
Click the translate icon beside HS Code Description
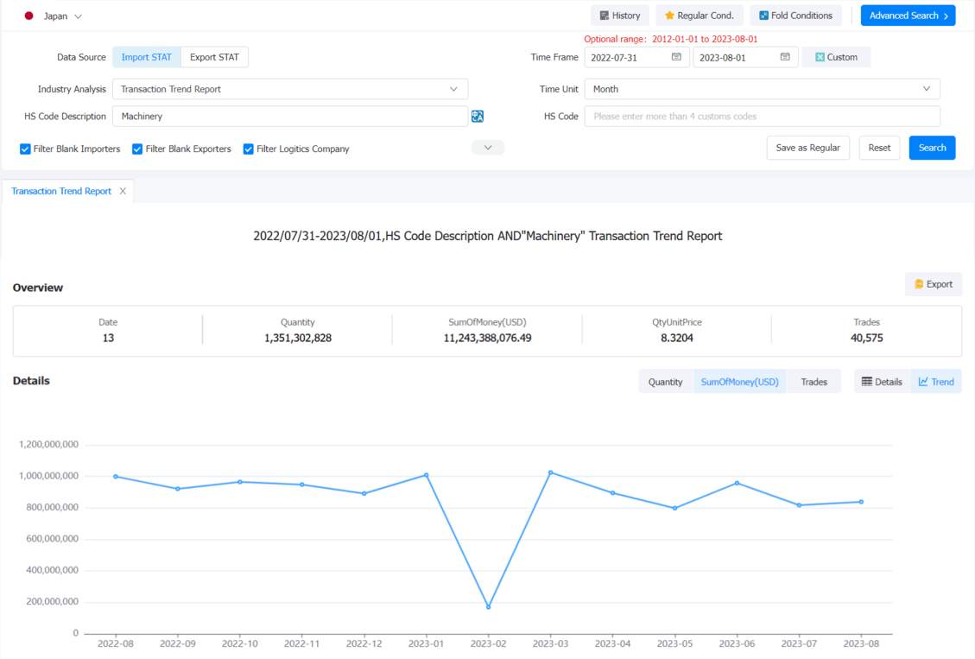(x=478, y=117)
